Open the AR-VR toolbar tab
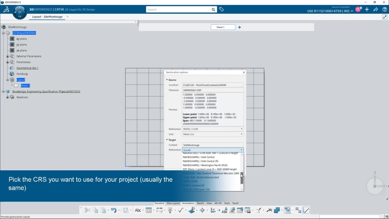This screenshot has width=389, height=219. [x=218, y=203]
